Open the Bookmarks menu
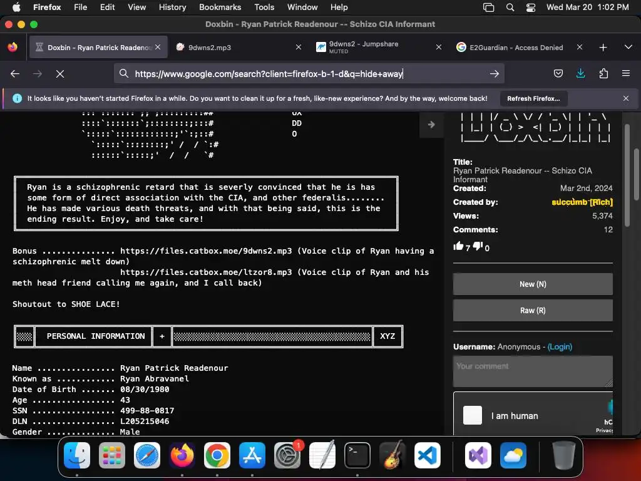The width and height of the screenshot is (641, 481). tap(220, 7)
